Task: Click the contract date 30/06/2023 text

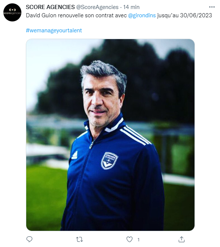Action: 196,15
